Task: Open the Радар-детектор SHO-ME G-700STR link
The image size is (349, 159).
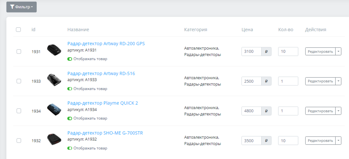Action: (105, 133)
